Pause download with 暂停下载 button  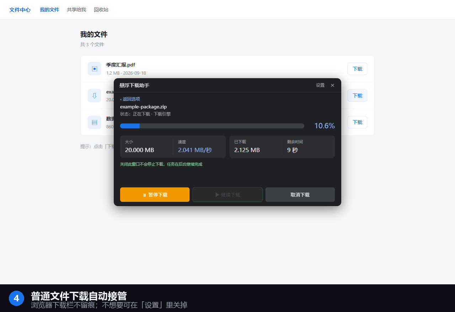155,195
